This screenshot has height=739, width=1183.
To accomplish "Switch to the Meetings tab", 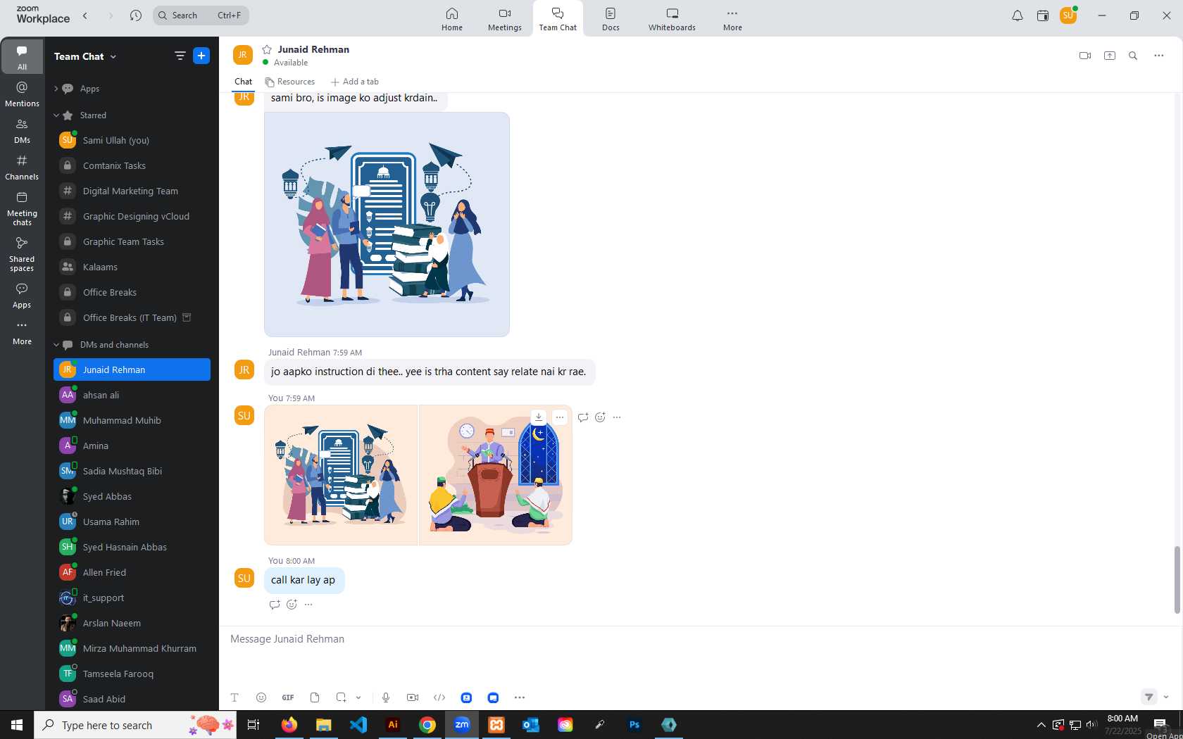I will (505, 19).
